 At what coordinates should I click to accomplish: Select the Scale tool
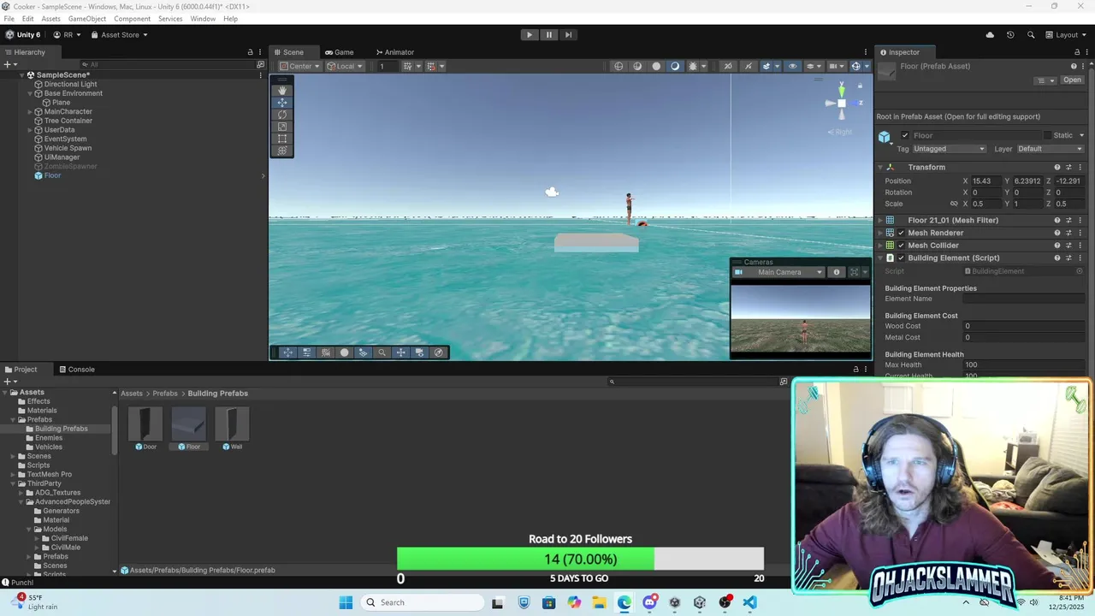tap(282, 127)
